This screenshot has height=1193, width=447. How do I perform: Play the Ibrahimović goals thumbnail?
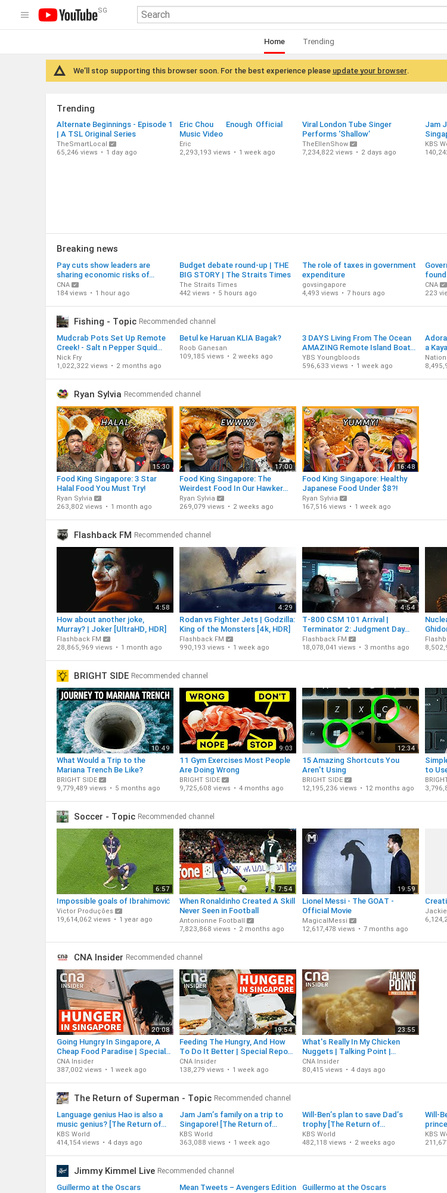115,861
